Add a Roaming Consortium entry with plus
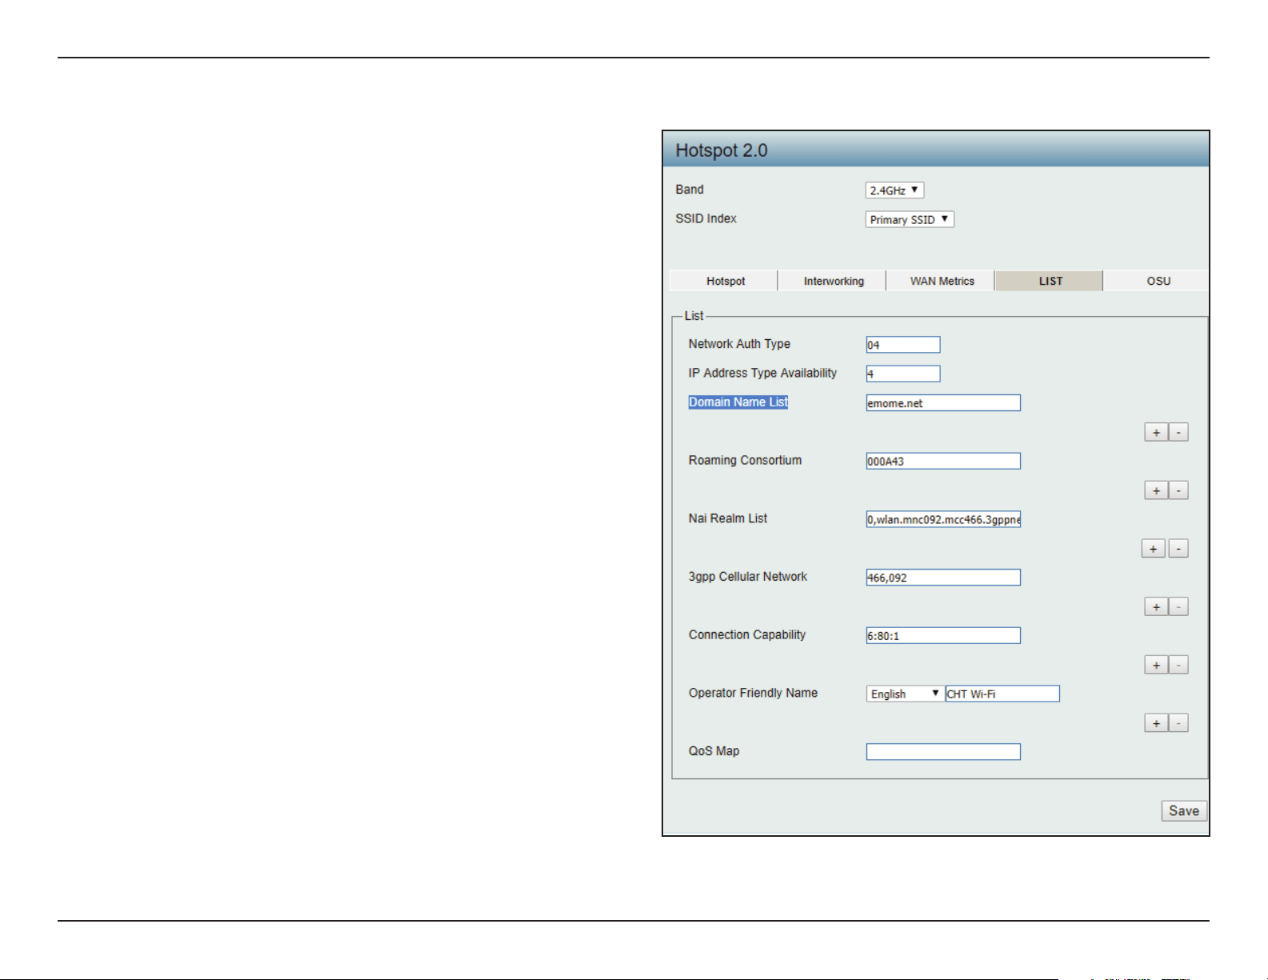Screen dimensions: 1268x980 click(1156, 490)
